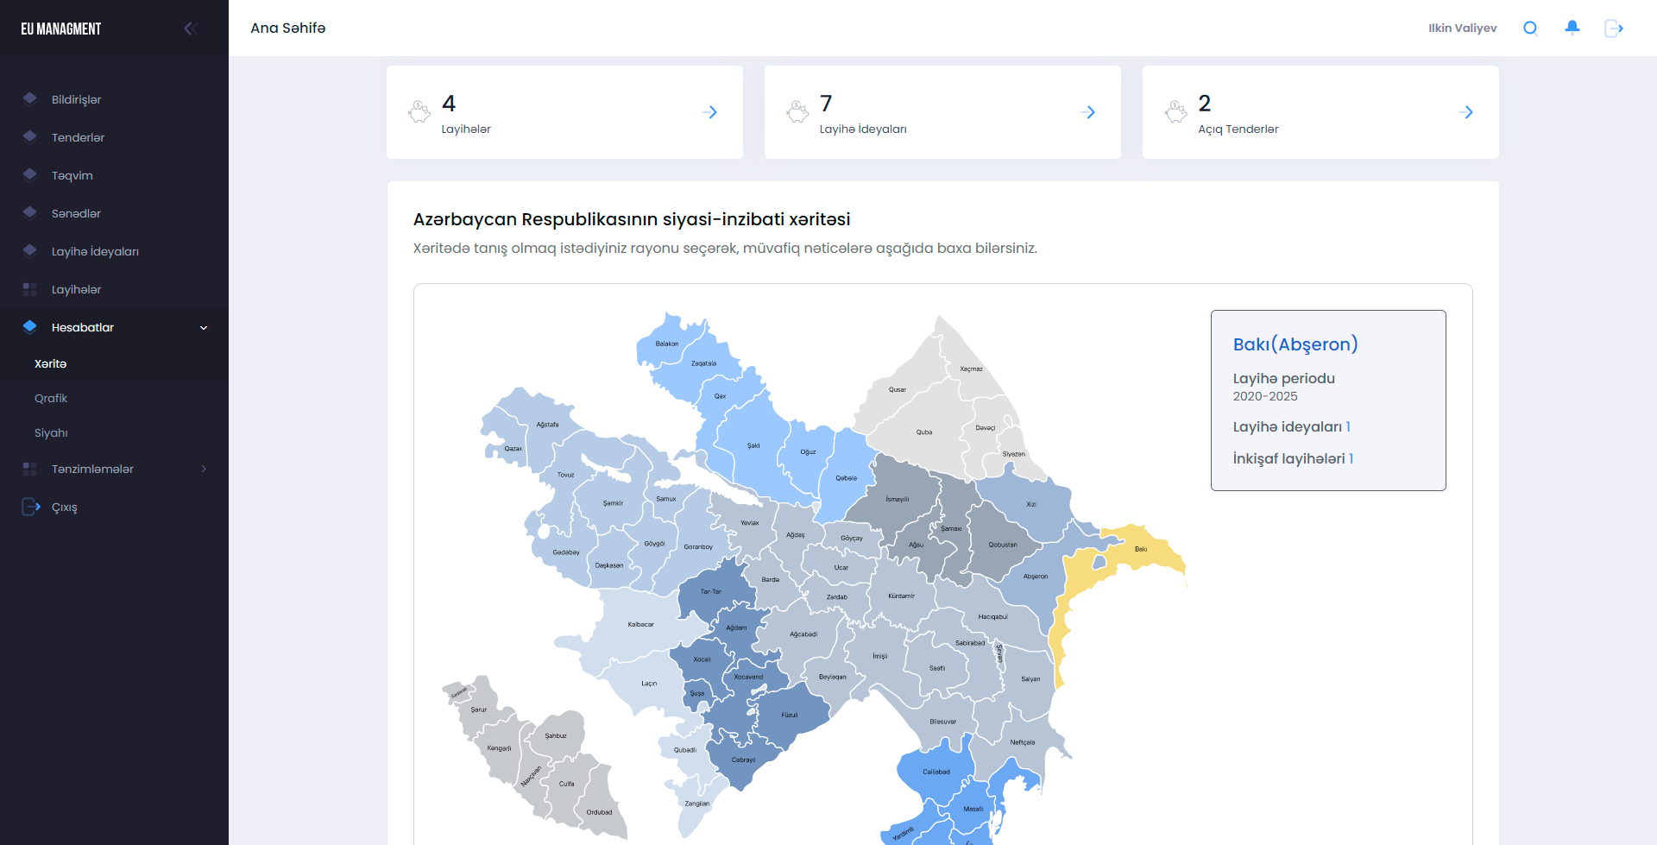The image size is (1657, 845).
Task: Open Bildirişlər in the sidebar
Action: [x=76, y=99]
